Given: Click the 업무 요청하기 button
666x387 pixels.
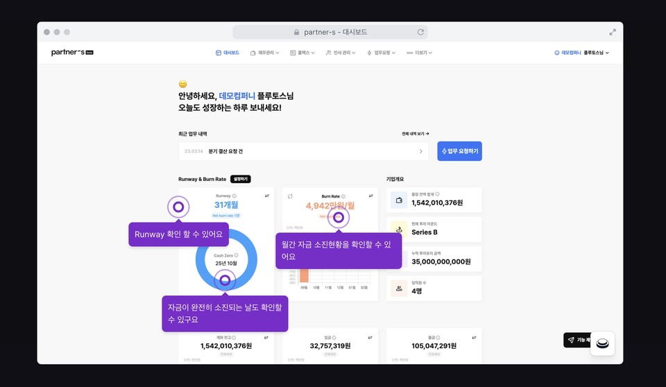Looking at the screenshot, I should click(459, 151).
